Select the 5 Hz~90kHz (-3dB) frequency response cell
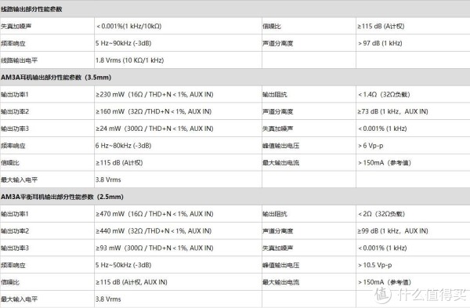The image size is (470, 308). (x=123, y=43)
